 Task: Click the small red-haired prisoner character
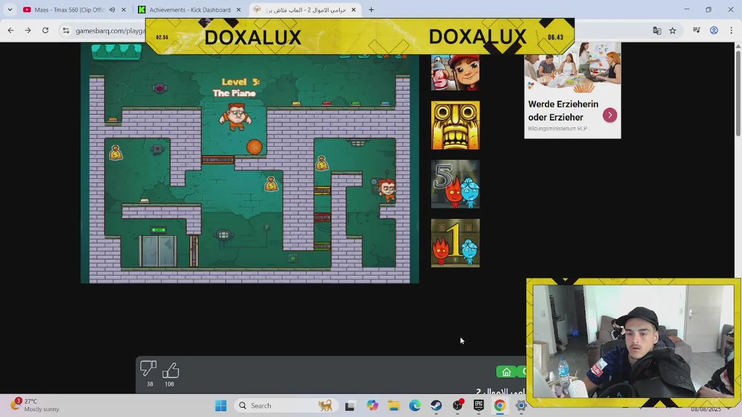(387, 189)
